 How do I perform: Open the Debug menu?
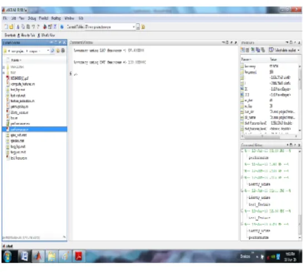click(32, 18)
